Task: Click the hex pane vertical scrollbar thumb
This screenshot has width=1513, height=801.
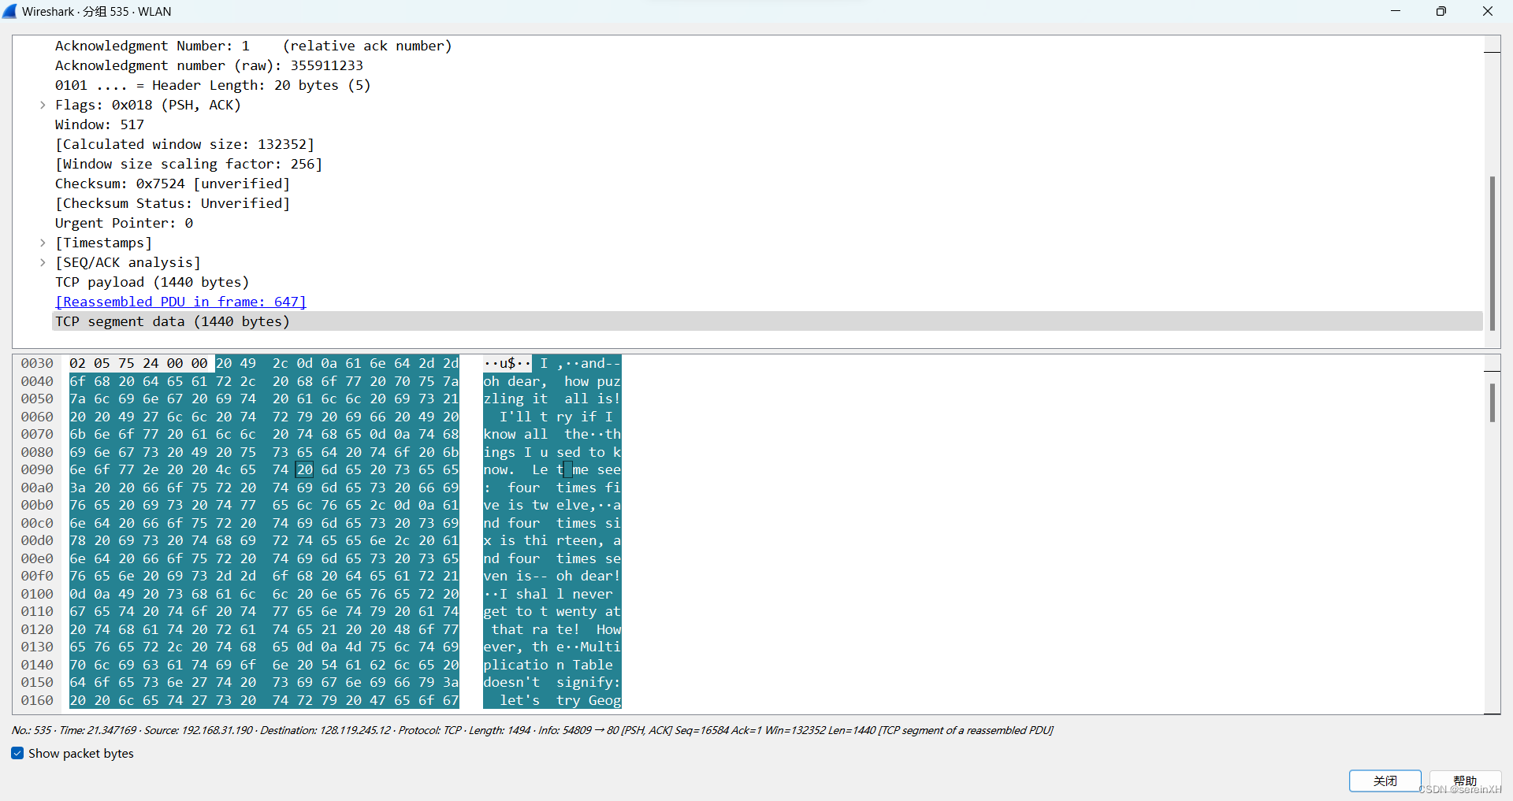Action: coord(1492,402)
